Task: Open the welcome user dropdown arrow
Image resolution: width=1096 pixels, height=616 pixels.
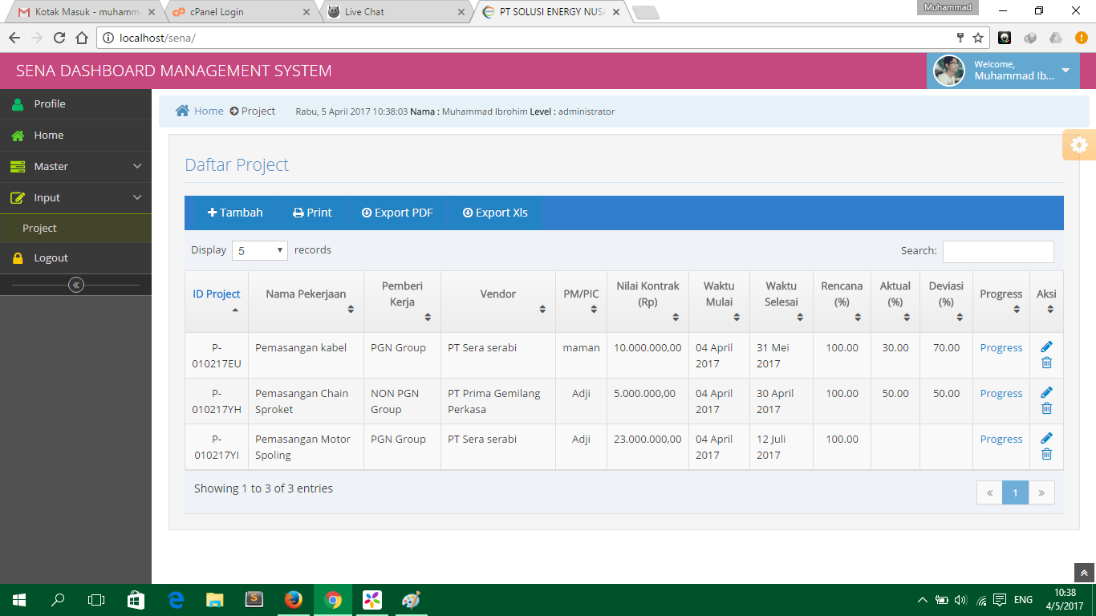Action: (x=1066, y=71)
